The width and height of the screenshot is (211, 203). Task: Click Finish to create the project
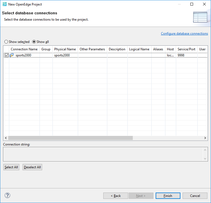168,196
